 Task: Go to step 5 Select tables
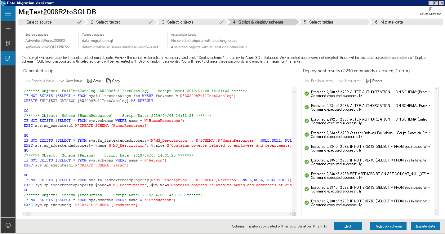pos(333,22)
